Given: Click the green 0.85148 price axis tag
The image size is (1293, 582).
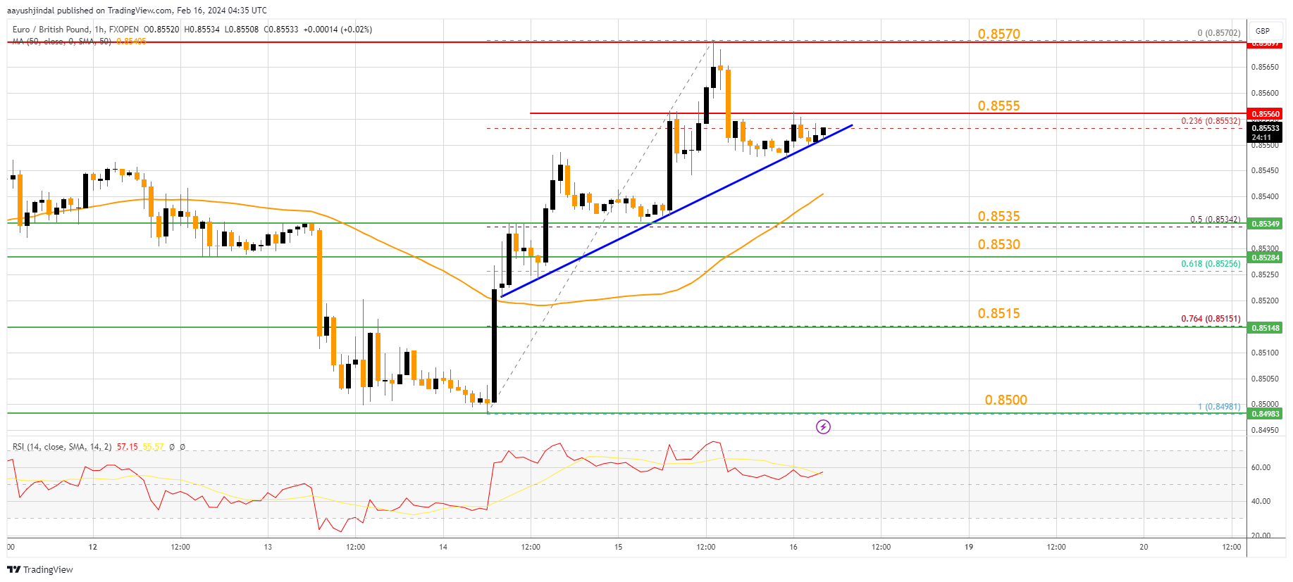Looking at the screenshot, I should [1266, 328].
